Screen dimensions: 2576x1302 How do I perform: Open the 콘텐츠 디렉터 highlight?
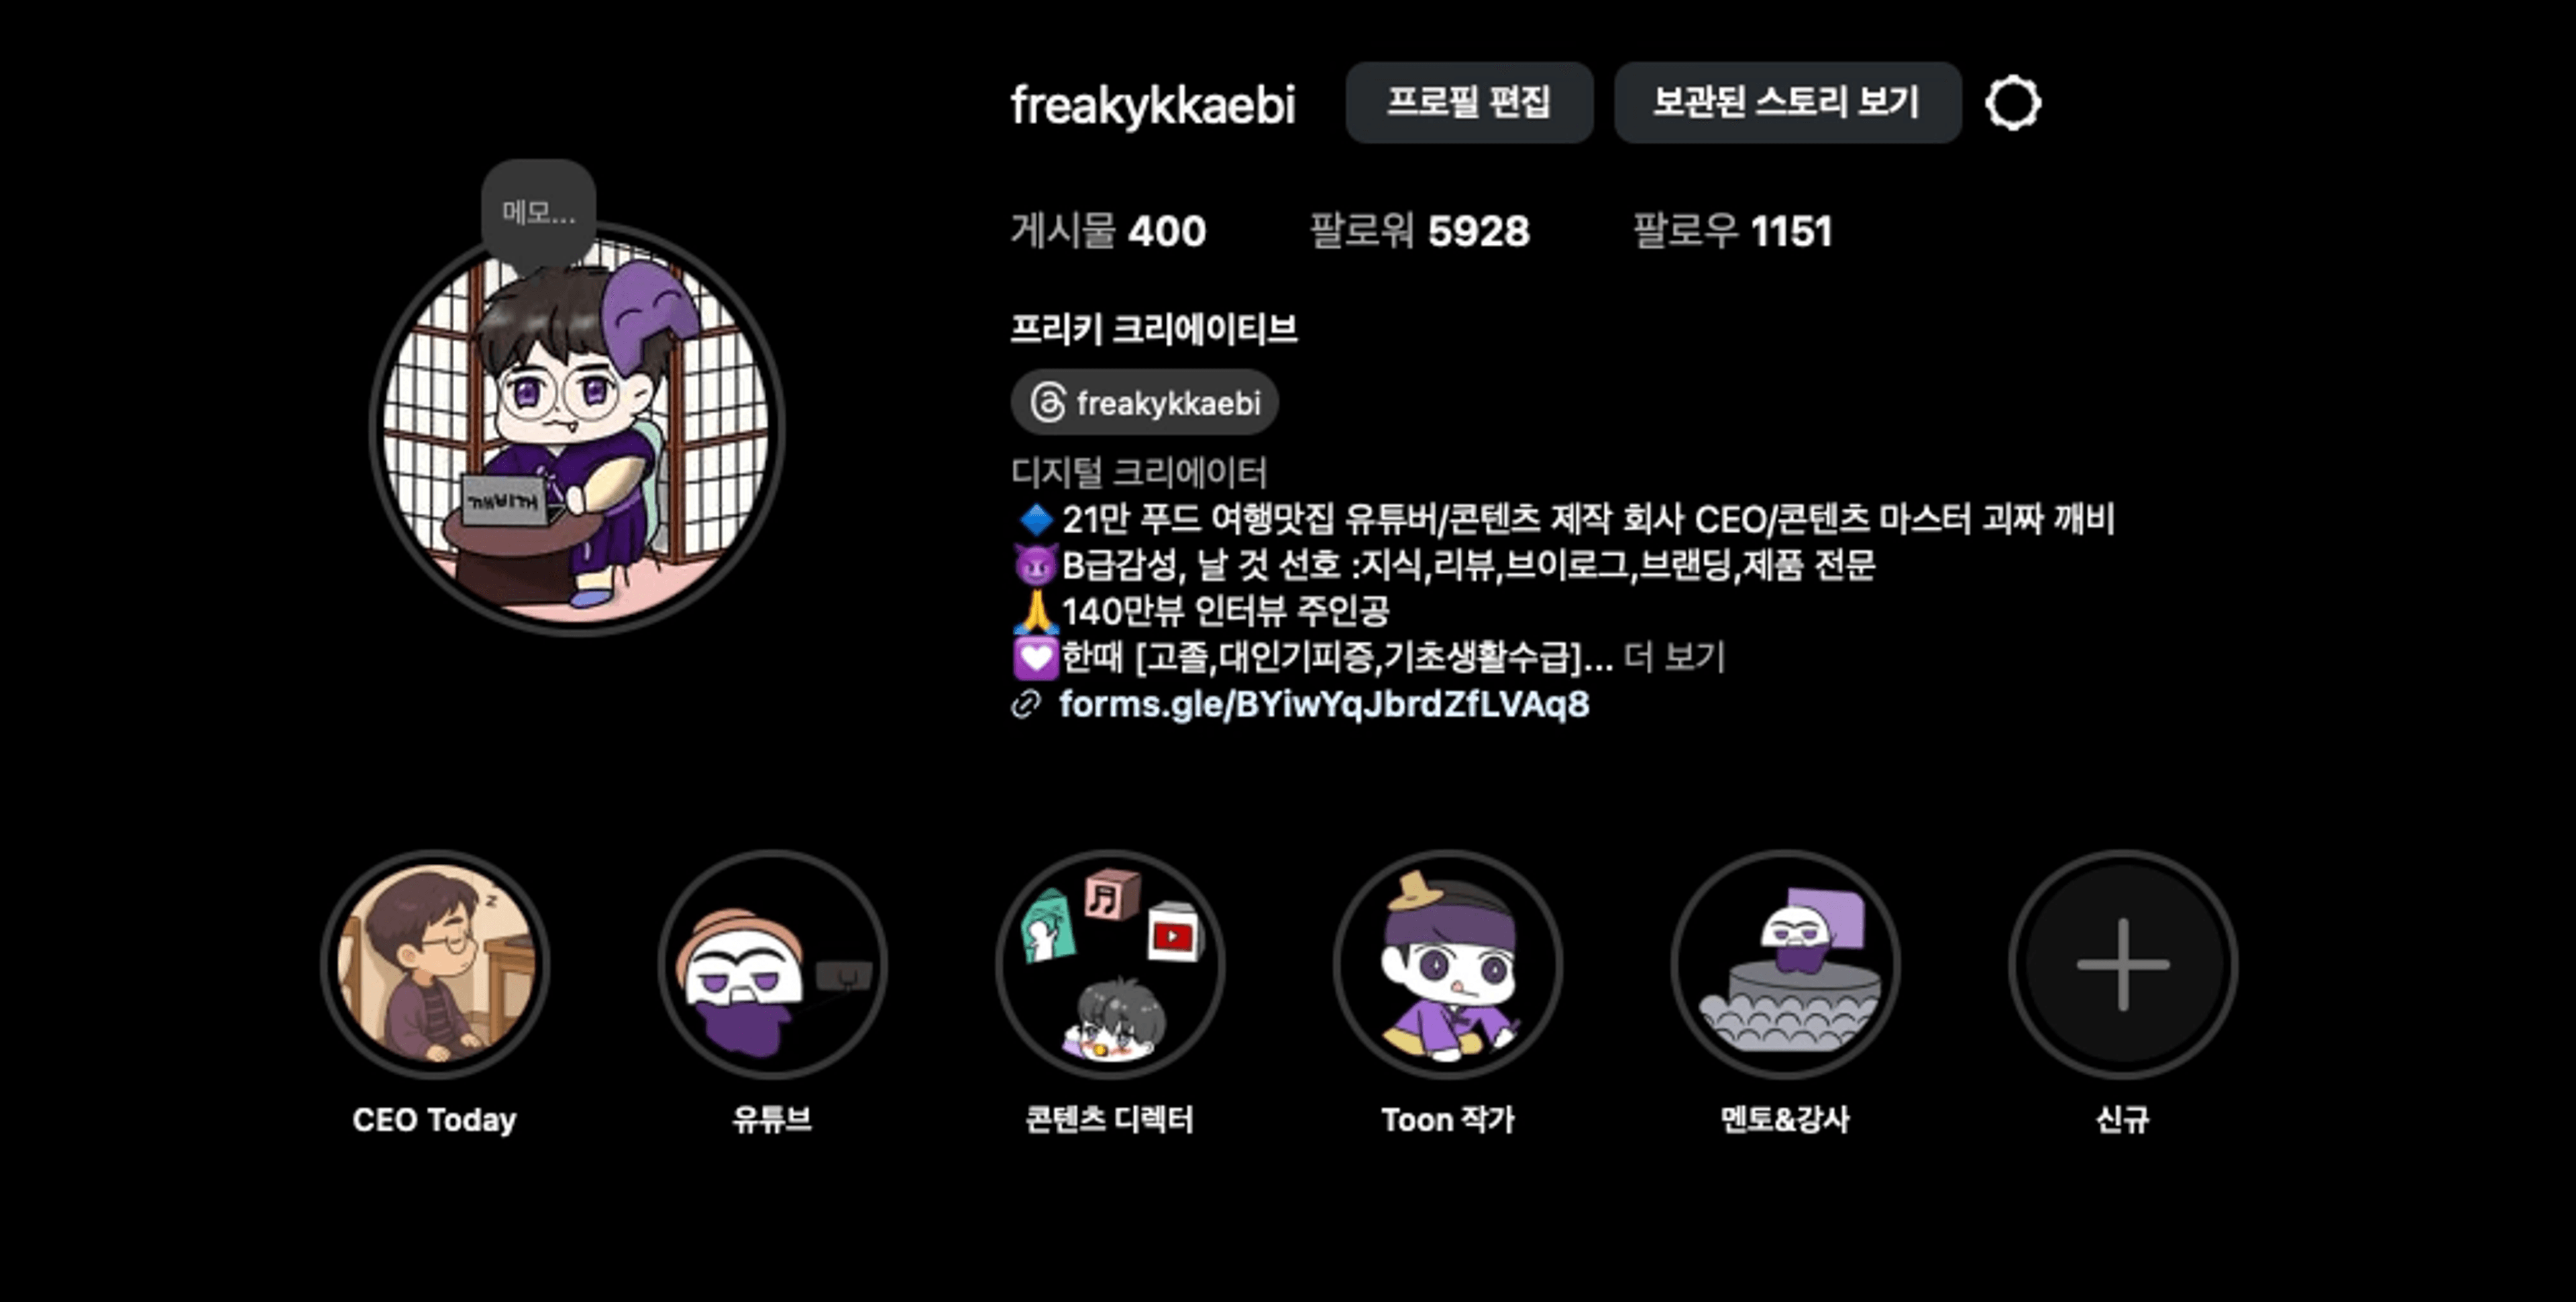click(1110, 964)
